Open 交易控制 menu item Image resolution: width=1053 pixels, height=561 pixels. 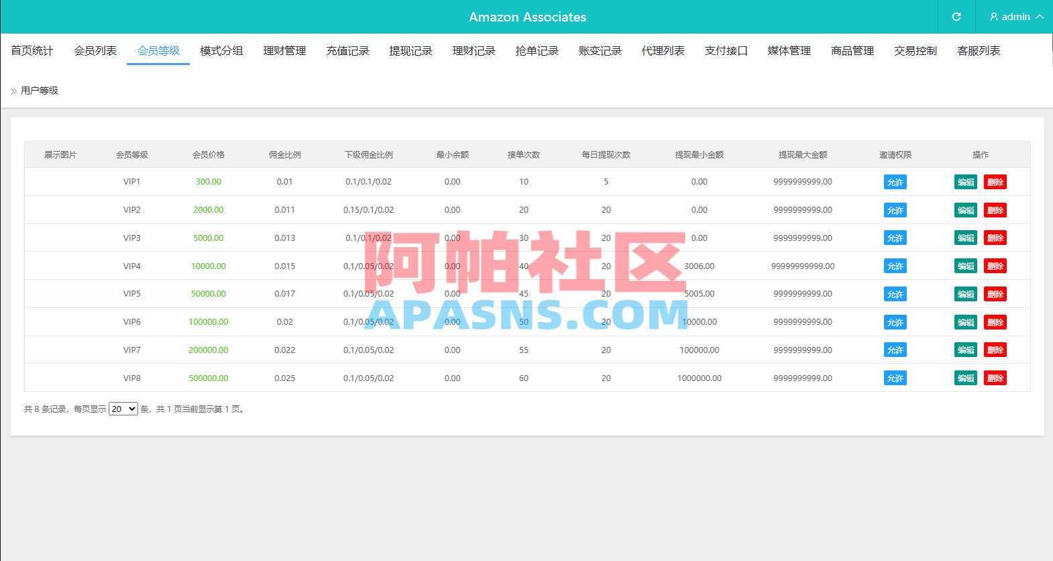pyautogui.click(x=915, y=50)
